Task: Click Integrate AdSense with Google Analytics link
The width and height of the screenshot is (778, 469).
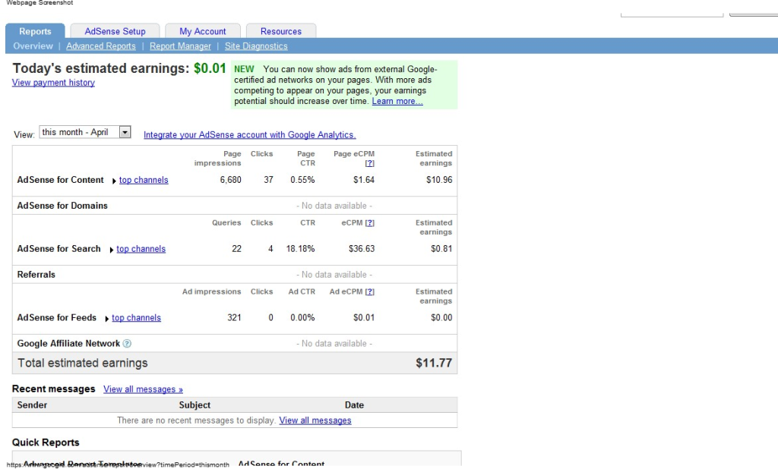Action: click(249, 135)
